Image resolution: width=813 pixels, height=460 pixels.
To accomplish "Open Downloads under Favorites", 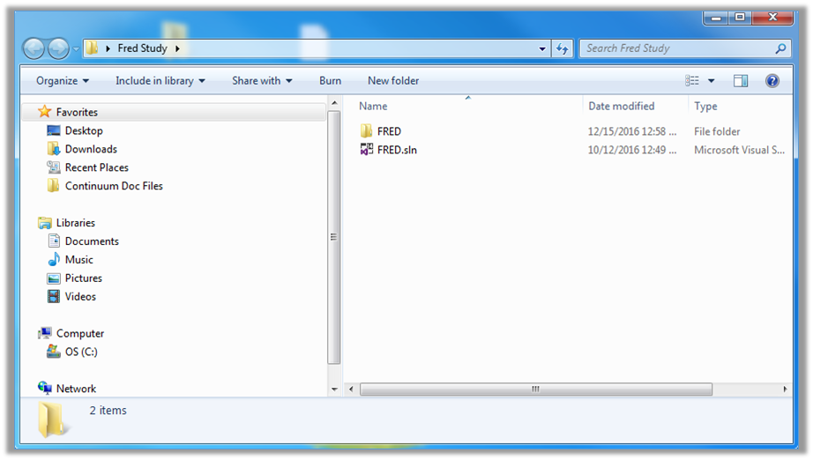I will [x=91, y=149].
